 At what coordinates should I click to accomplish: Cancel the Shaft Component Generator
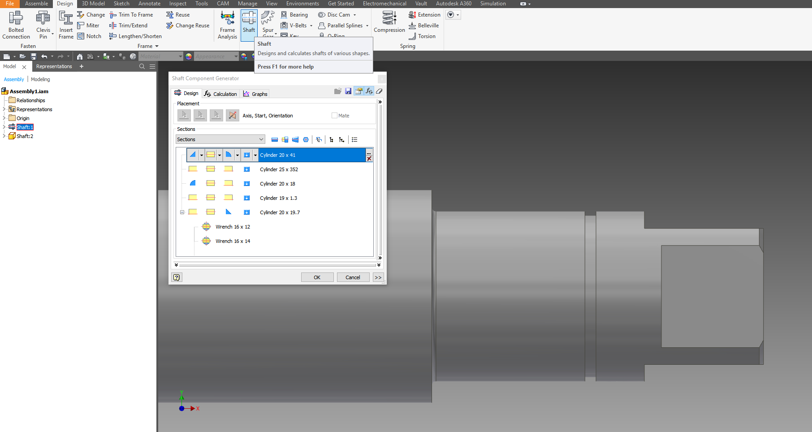(353, 277)
